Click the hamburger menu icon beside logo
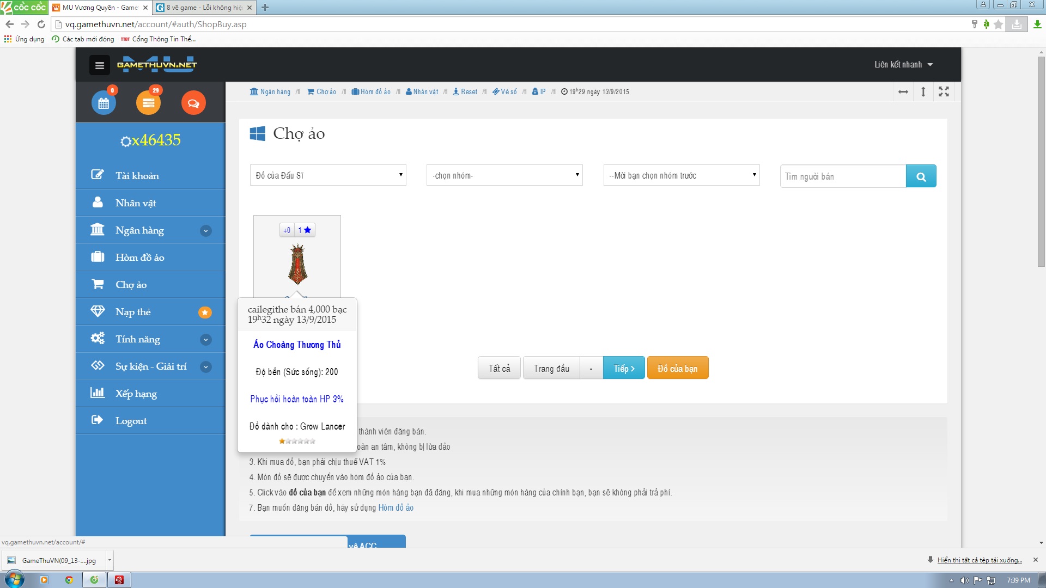Image resolution: width=1046 pixels, height=588 pixels. click(99, 65)
